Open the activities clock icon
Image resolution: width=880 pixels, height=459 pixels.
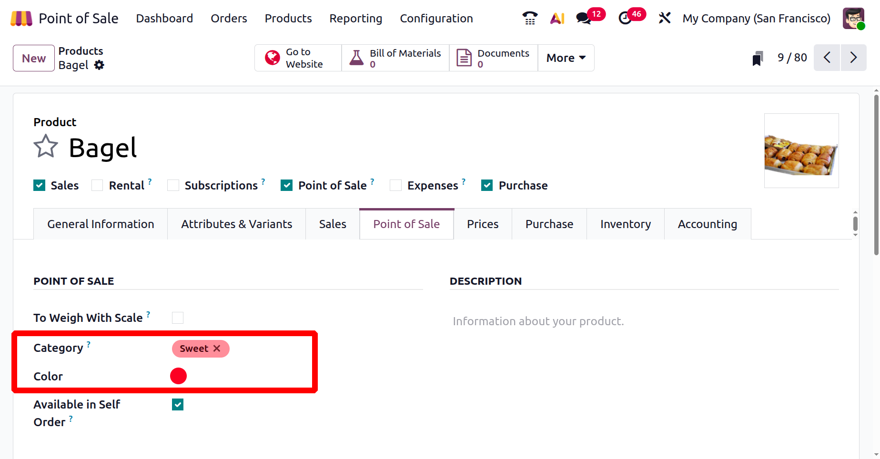[x=625, y=19]
